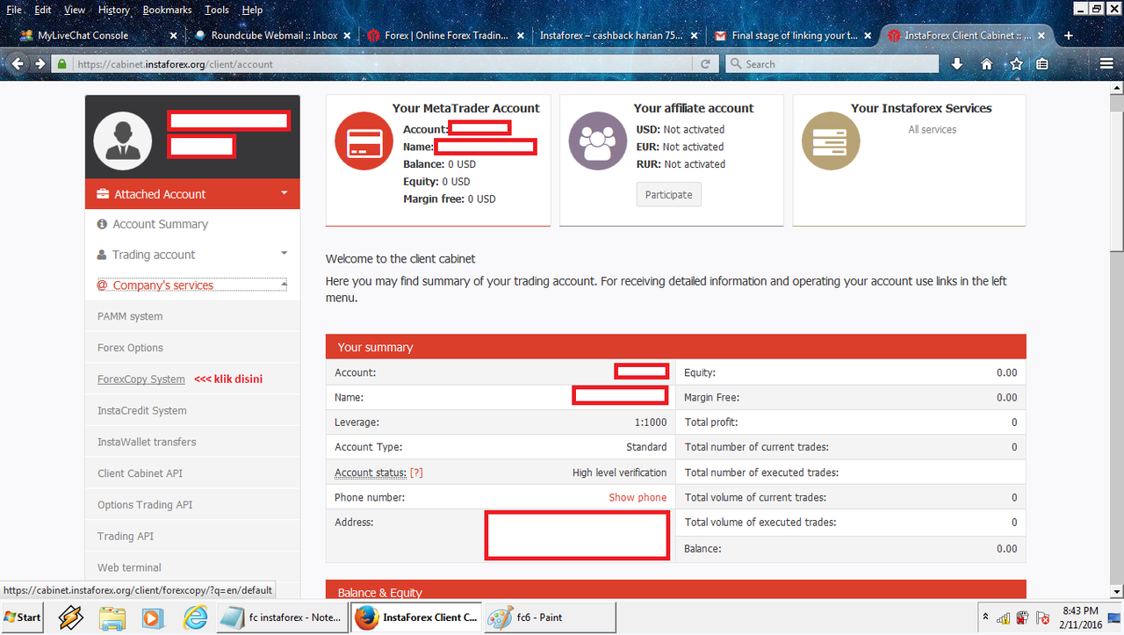Open the Bookmarks menu
The image size is (1124, 635).
[167, 10]
